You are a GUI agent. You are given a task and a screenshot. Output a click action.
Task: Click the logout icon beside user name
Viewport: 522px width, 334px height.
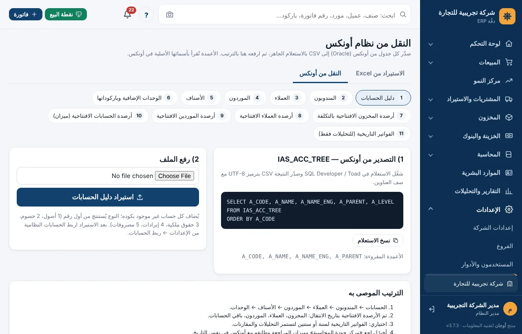coord(431,309)
